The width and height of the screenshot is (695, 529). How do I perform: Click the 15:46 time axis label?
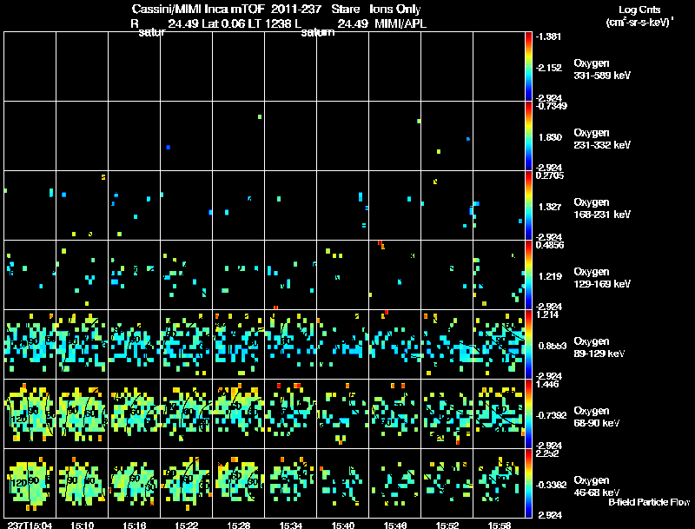[395, 525]
